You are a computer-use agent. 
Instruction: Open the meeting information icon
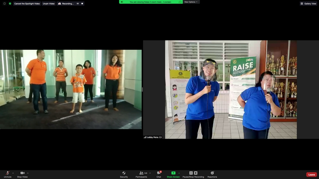4,3
